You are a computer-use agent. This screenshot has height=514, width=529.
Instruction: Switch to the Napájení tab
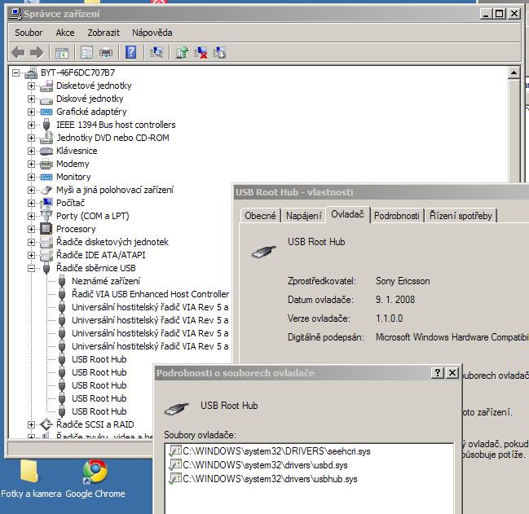click(303, 216)
